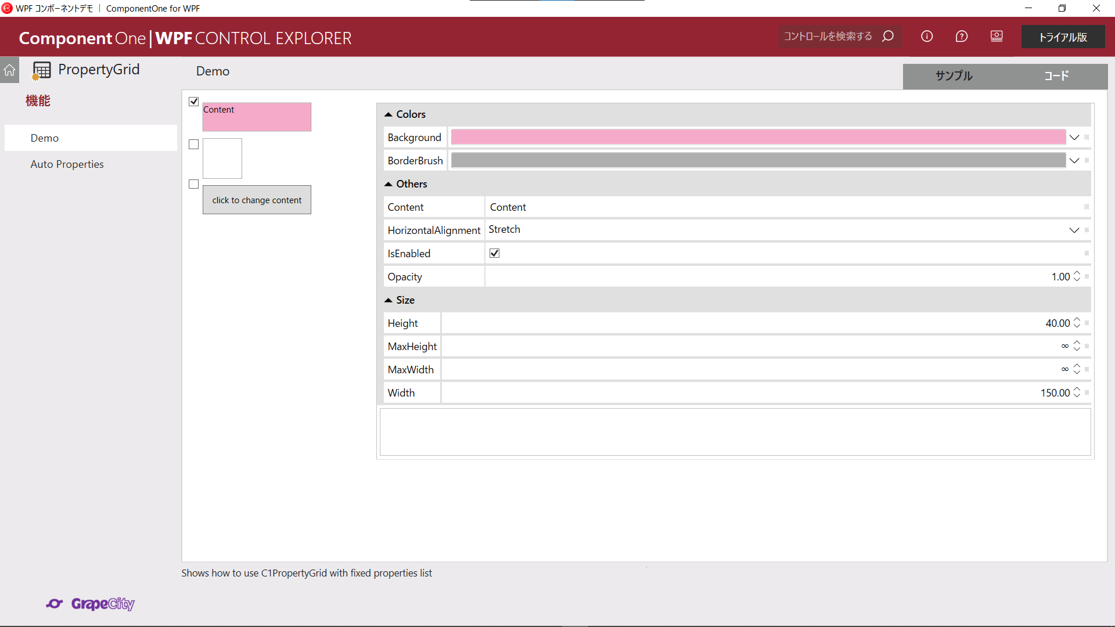
Task: Check the checkbox beside the white square
Action: click(x=194, y=145)
